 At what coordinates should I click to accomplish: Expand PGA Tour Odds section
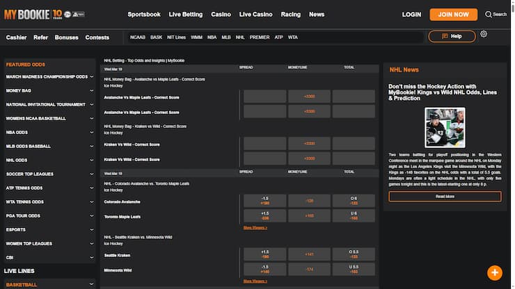[x=49, y=216]
